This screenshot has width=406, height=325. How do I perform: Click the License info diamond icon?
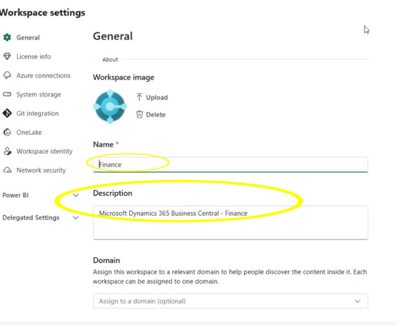[x=7, y=56]
